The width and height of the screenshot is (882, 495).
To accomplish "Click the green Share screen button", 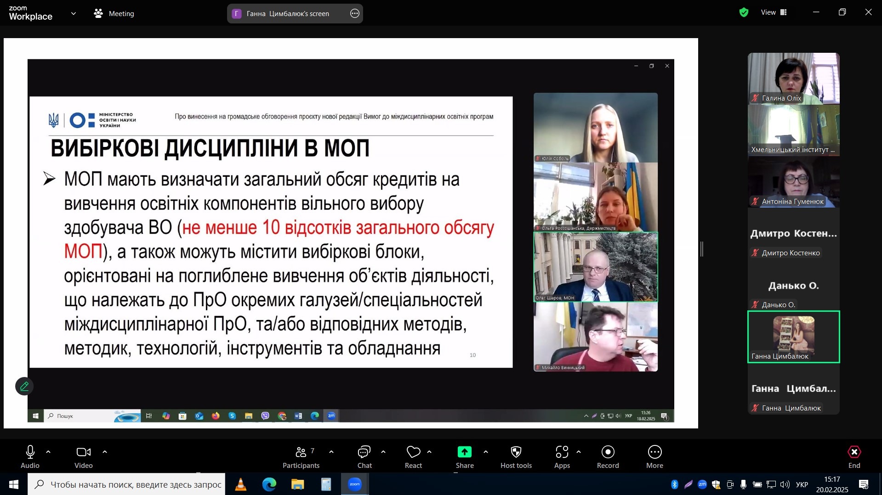I will pos(464,453).
